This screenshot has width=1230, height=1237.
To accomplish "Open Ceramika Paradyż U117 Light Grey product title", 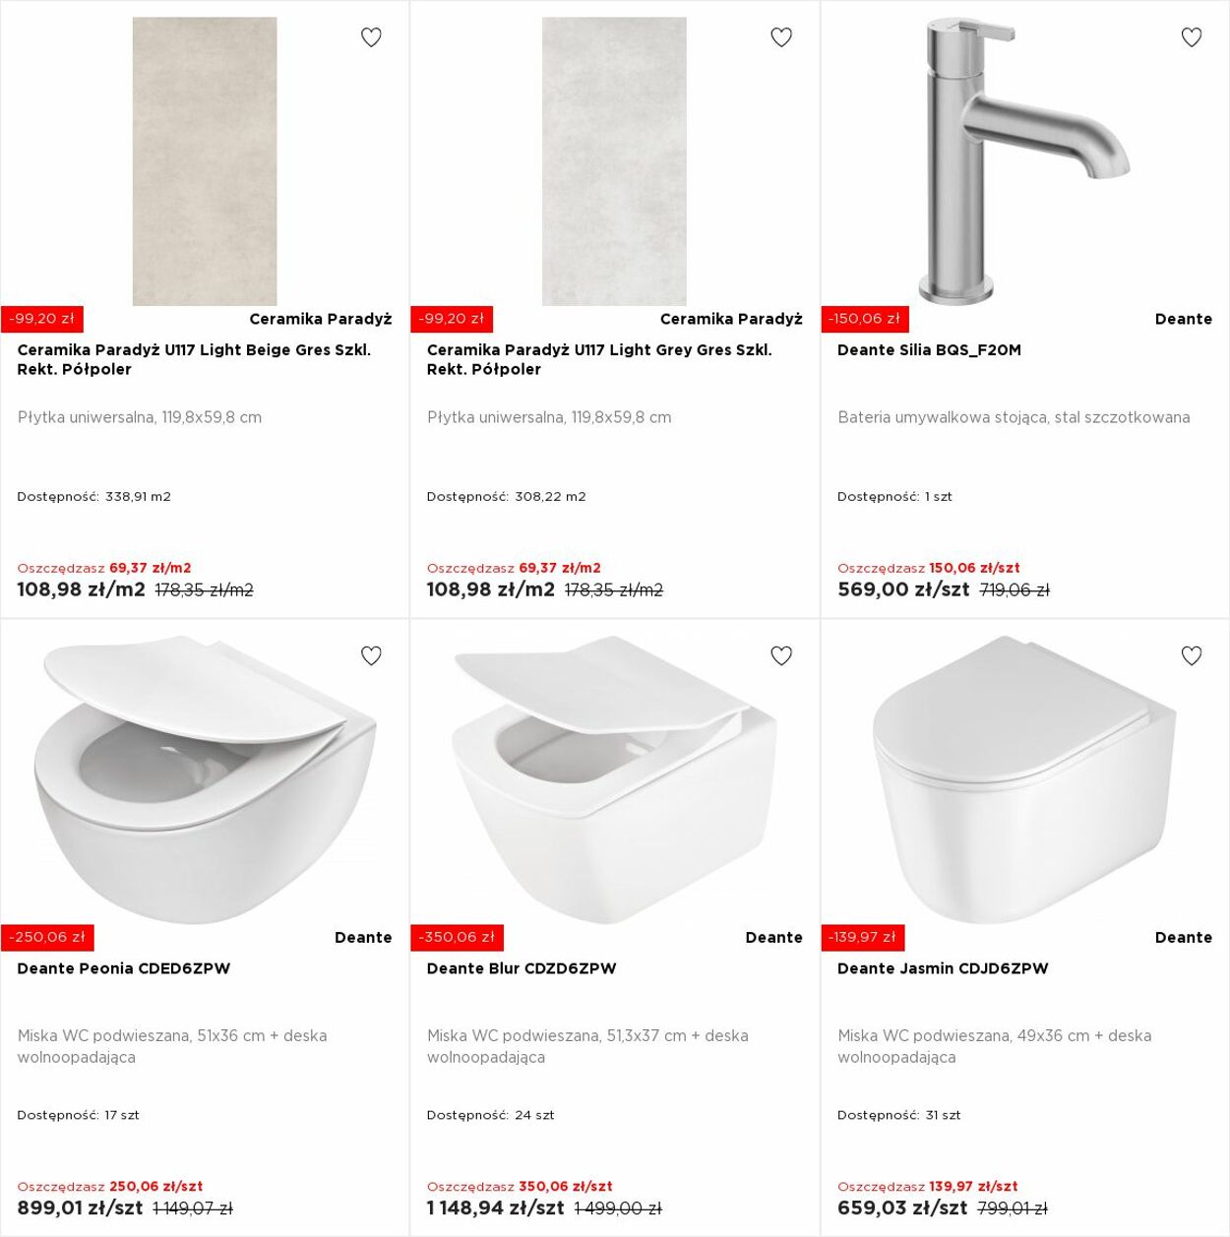I will 599,359.
